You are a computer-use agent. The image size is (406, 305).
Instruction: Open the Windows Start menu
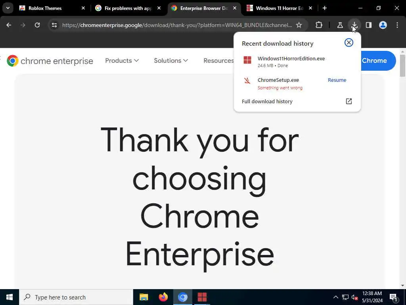tap(10, 297)
